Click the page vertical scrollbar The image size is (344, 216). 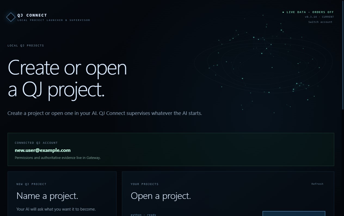coord(343,56)
